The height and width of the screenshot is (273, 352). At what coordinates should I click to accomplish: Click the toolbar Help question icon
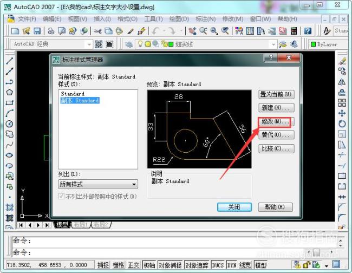coord(308,31)
